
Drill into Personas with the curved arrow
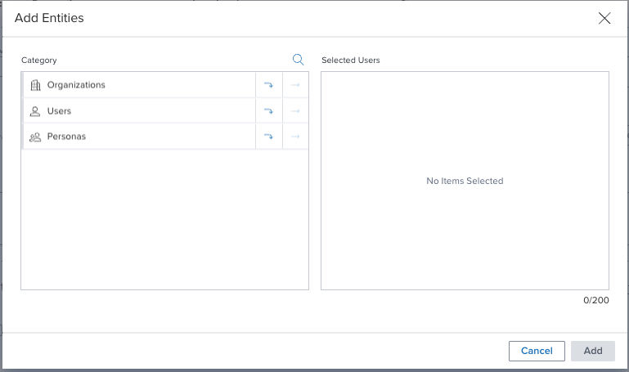(269, 137)
